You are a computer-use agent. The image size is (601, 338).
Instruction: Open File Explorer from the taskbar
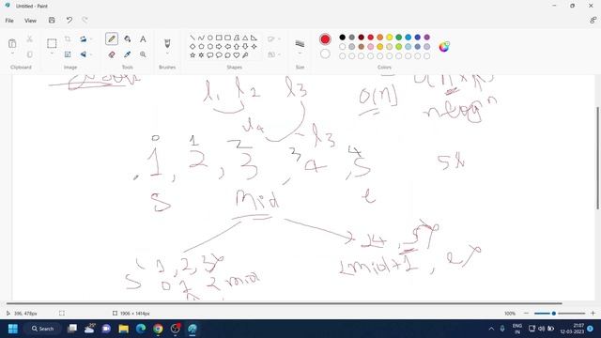[x=123, y=329]
